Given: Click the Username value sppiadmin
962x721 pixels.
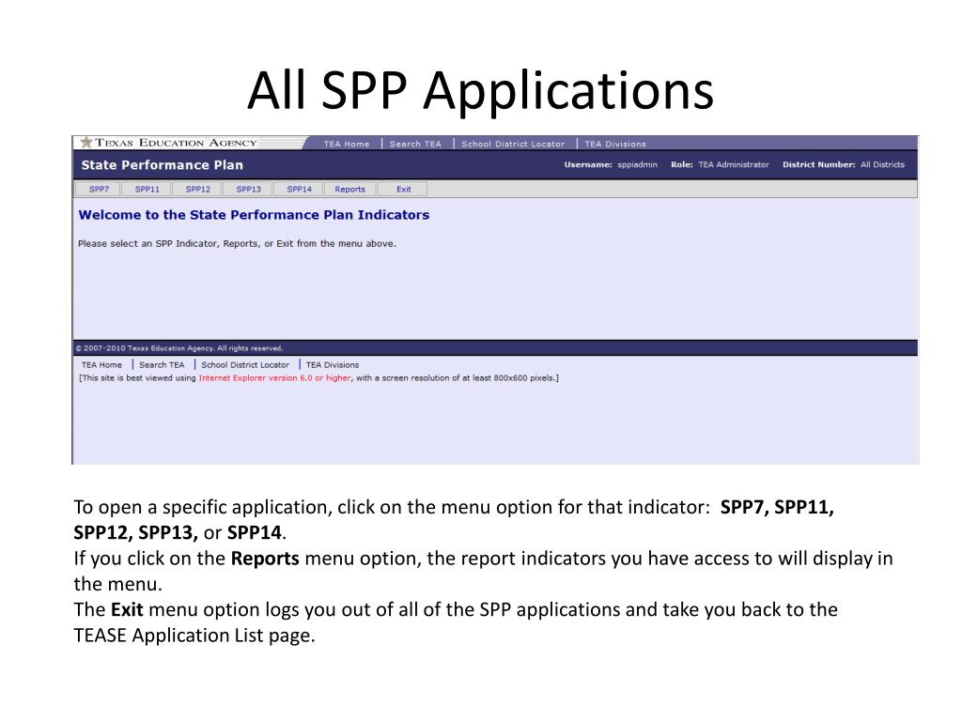Looking at the screenshot, I should point(638,165).
